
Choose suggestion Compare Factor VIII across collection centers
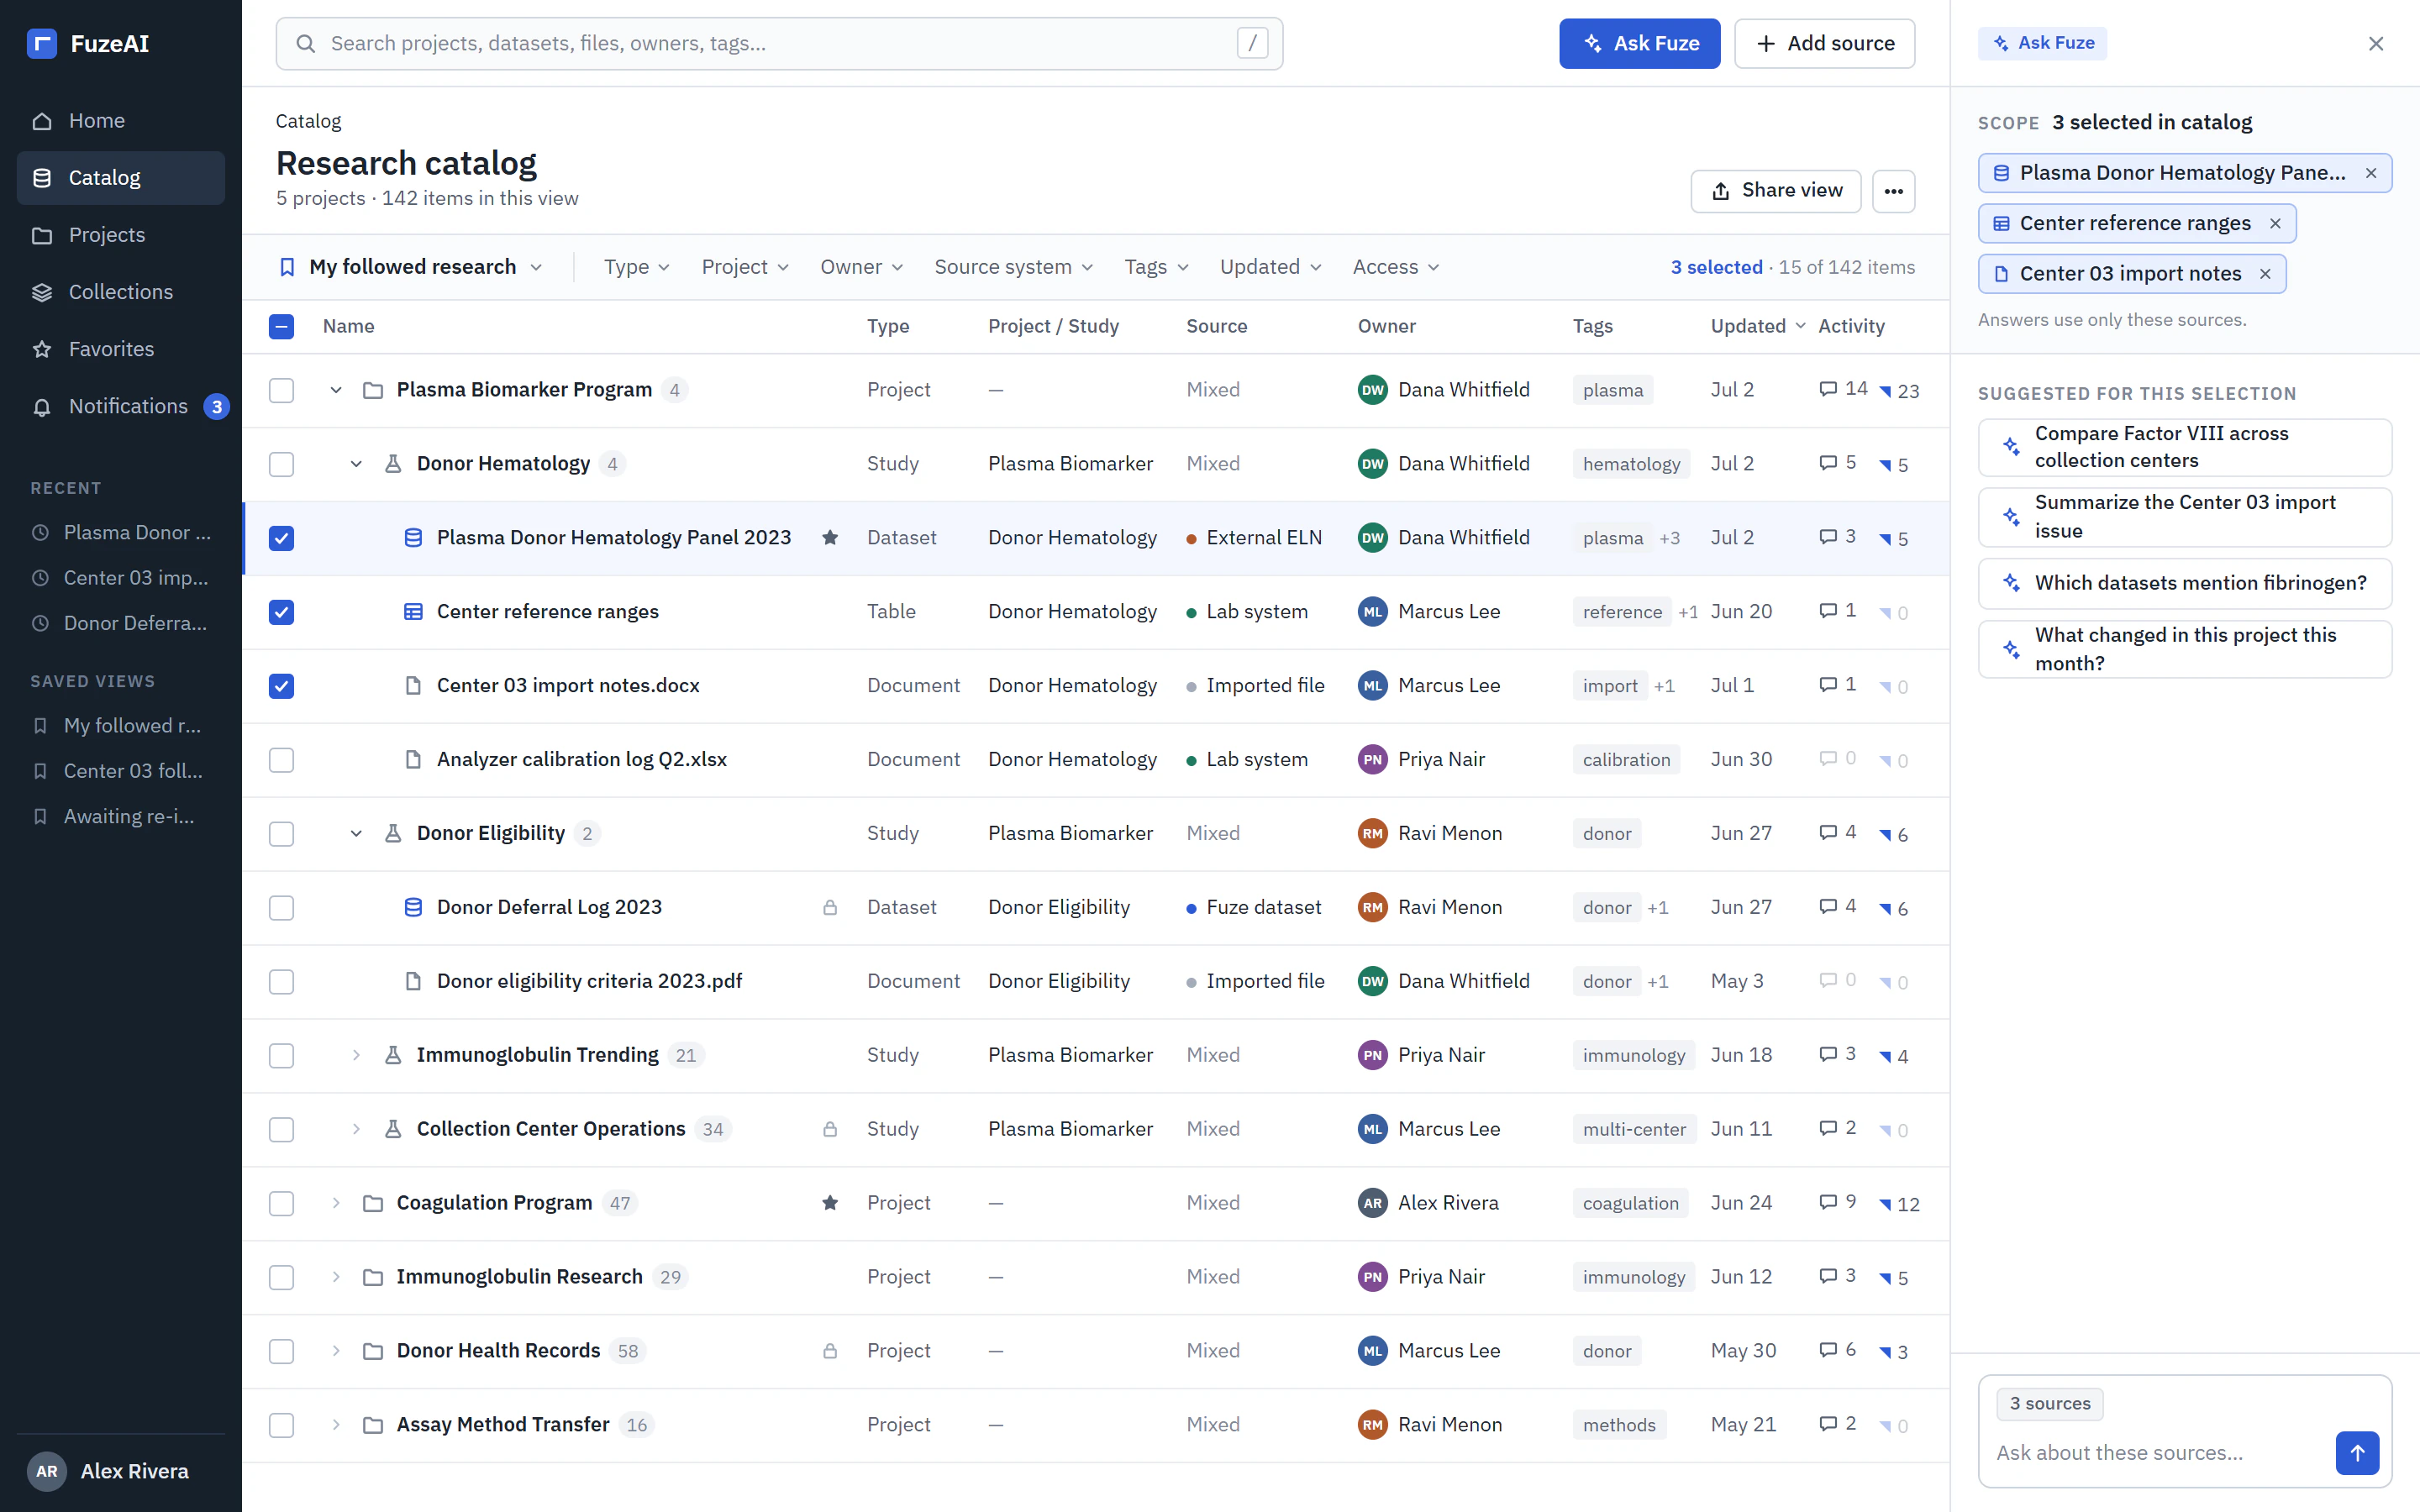point(2184,447)
